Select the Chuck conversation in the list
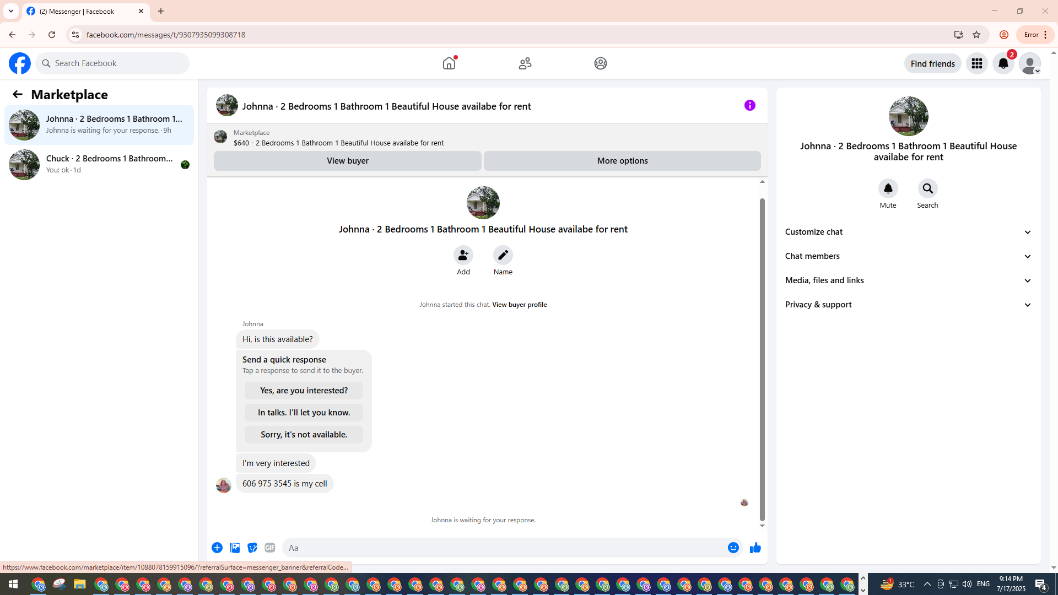The width and height of the screenshot is (1058, 595). [x=99, y=165]
